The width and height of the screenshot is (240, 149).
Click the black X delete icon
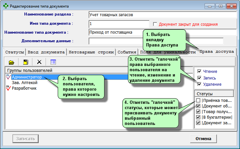tap(39, 62)
